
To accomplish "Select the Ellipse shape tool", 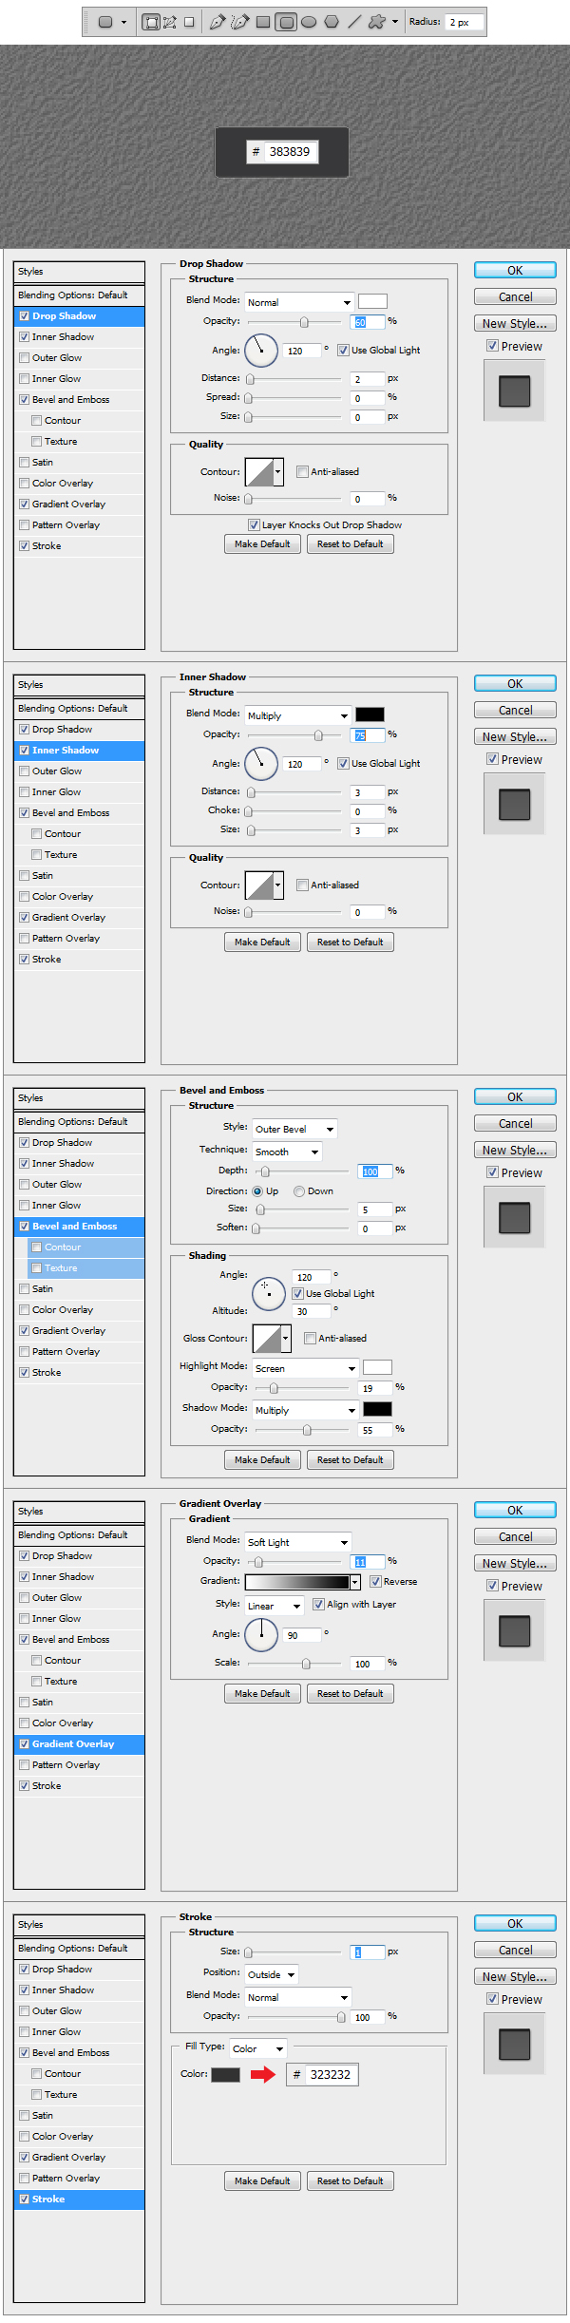I will pos(309,22).
